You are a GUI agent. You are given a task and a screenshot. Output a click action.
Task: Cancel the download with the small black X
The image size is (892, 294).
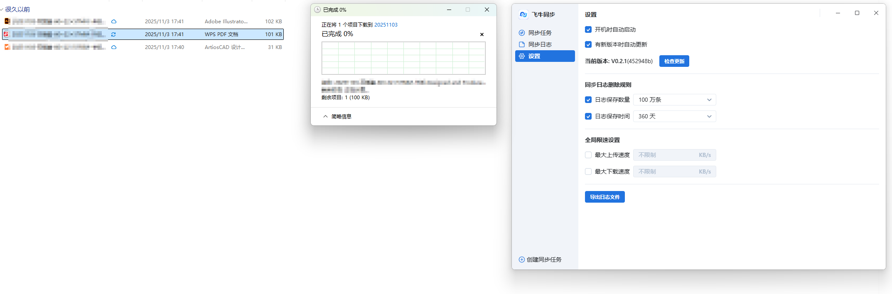pos(482,34)
